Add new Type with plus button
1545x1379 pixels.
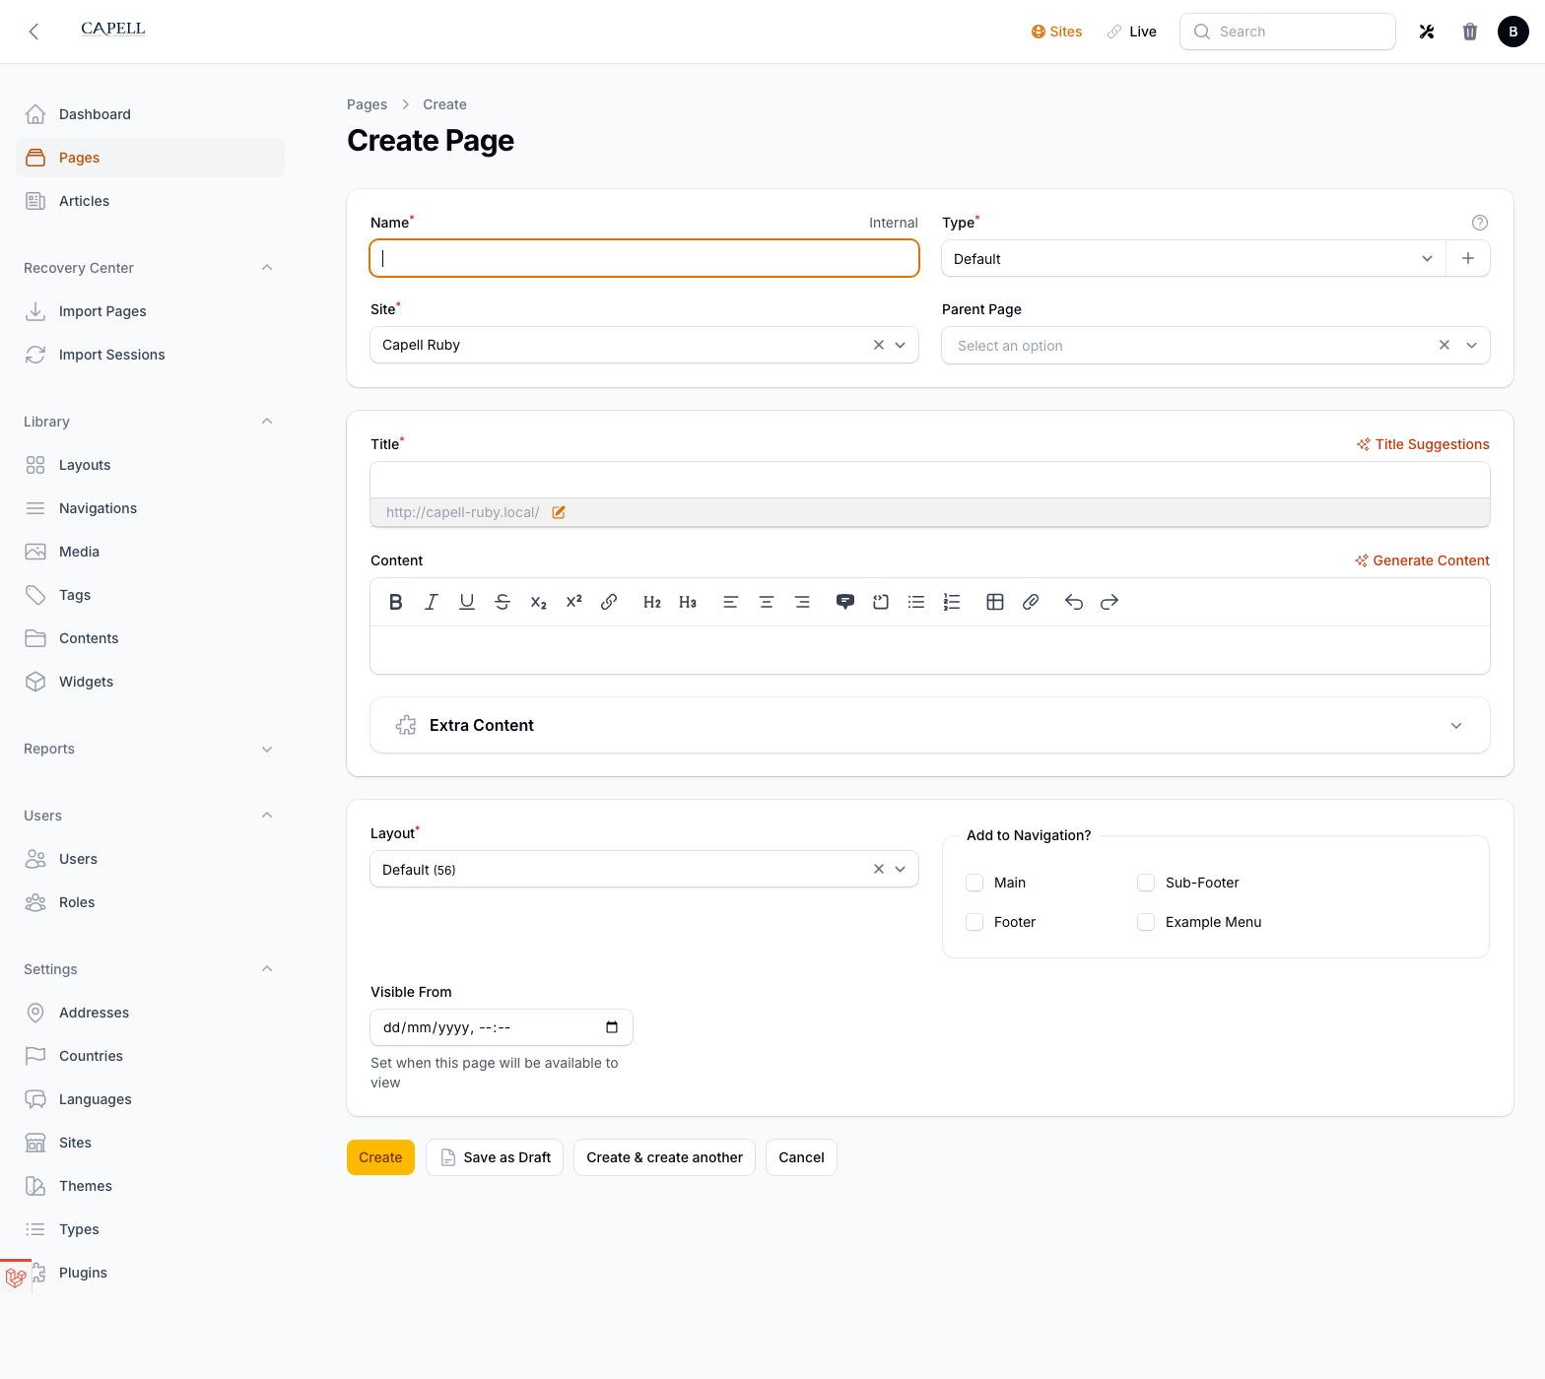point(1468,258)
